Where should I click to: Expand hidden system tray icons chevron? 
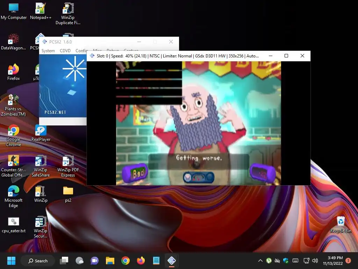(260, 261)
